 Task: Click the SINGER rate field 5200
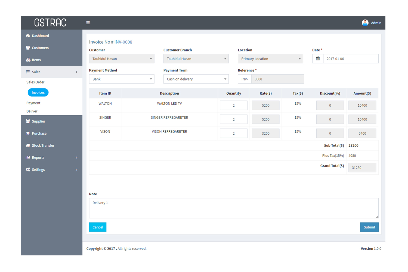266,119
